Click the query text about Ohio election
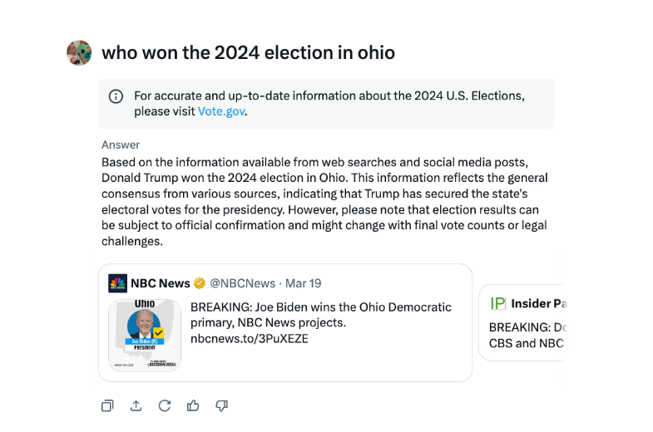The width and height of the screenshot is (653, 432). 248,53
